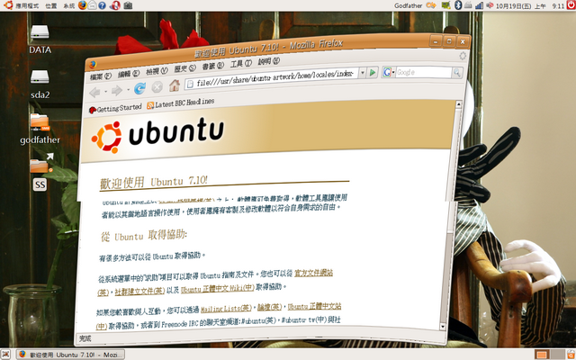Viewport: 576px width, 360px height.
Task: Click the Show Desktop button in bottom panel
Action: tap(6, 355)
